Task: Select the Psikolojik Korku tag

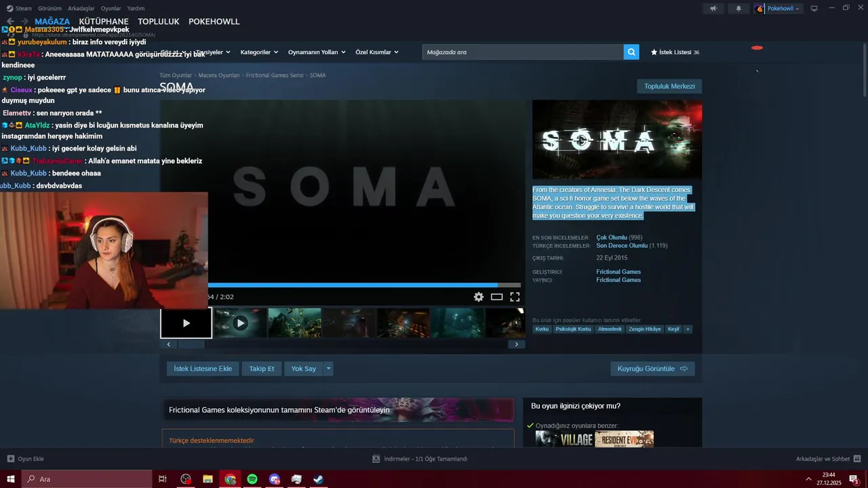Action: (x=573, y=329)
